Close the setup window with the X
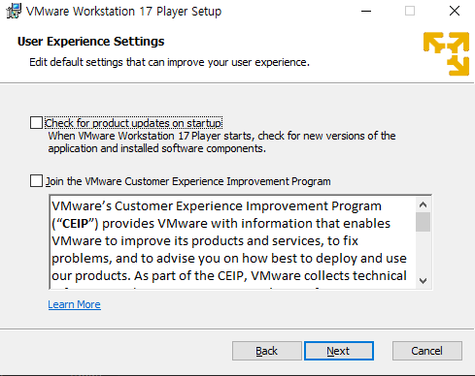The width and height of the screenshot is (475, 376). click(x=455, y=11)
